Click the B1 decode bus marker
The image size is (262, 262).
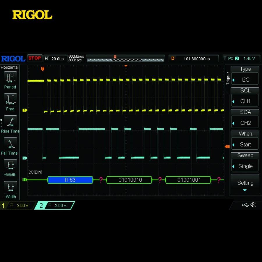pos(24,180)
